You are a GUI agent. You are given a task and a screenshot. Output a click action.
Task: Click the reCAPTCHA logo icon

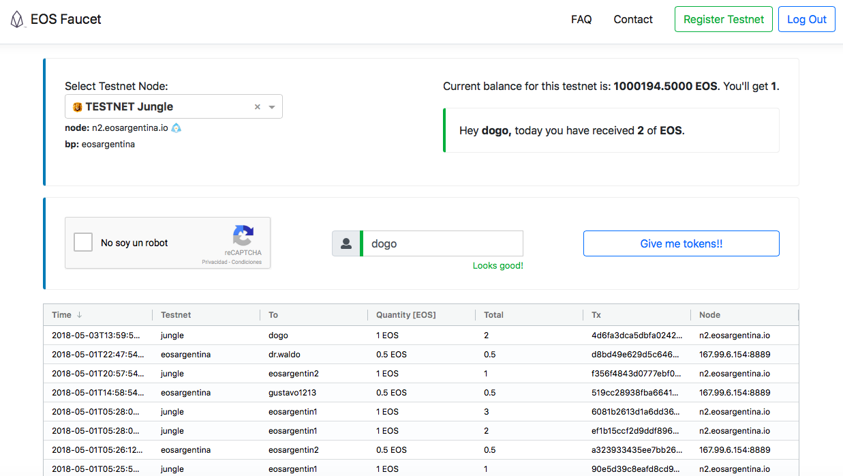243,236
